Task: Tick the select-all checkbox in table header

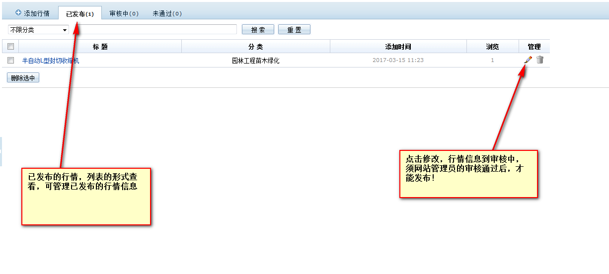Action: [x=10, y=47]
